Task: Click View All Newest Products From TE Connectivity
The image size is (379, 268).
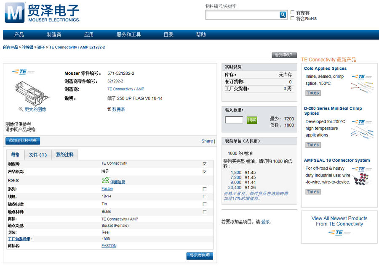Action: pos(339,221)
